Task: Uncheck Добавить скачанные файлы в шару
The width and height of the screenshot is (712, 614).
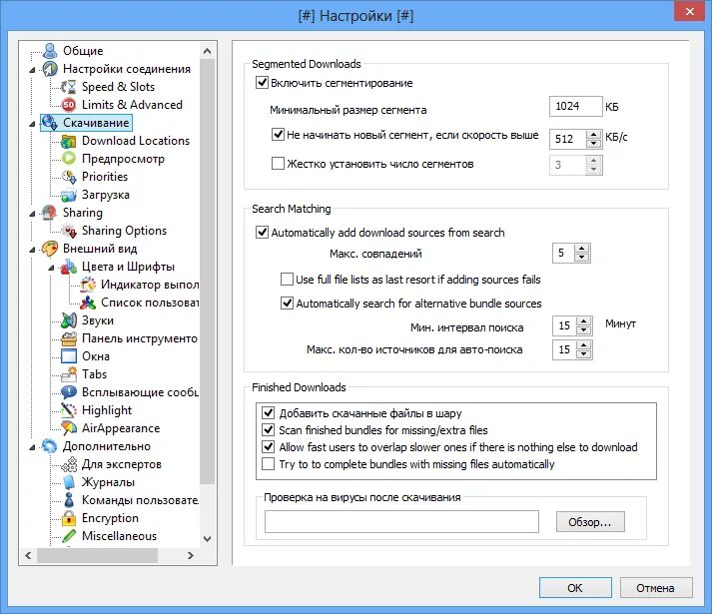Action: (269, 412)
